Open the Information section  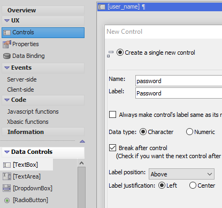coord(43,132)
